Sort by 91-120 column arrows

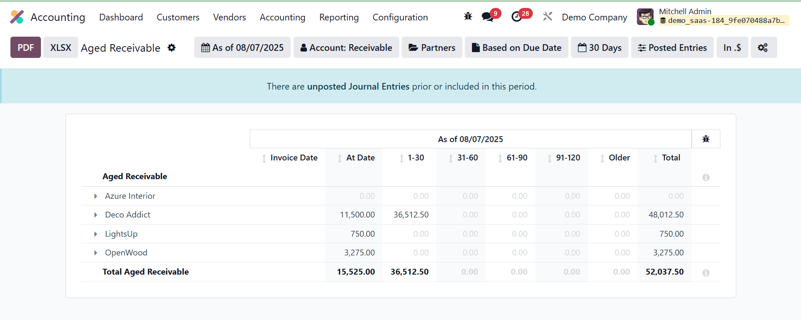pos(550,158)
